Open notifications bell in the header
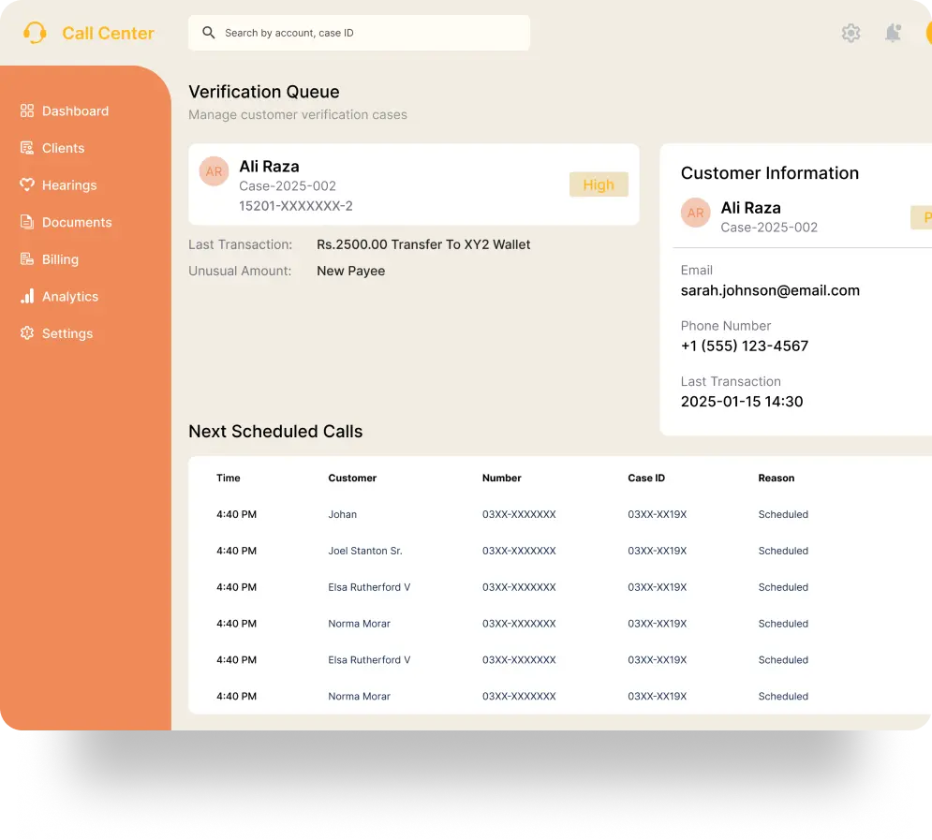932x840 pixels. click(x=893, y=33)
